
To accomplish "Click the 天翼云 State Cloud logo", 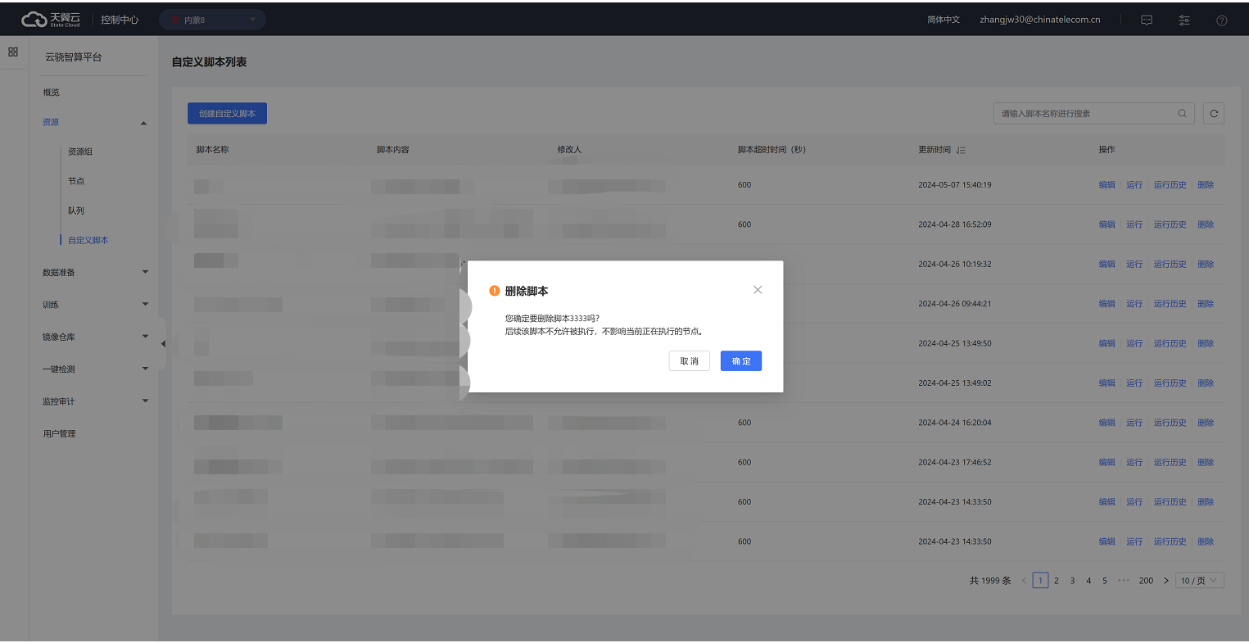I will [52, 19].
